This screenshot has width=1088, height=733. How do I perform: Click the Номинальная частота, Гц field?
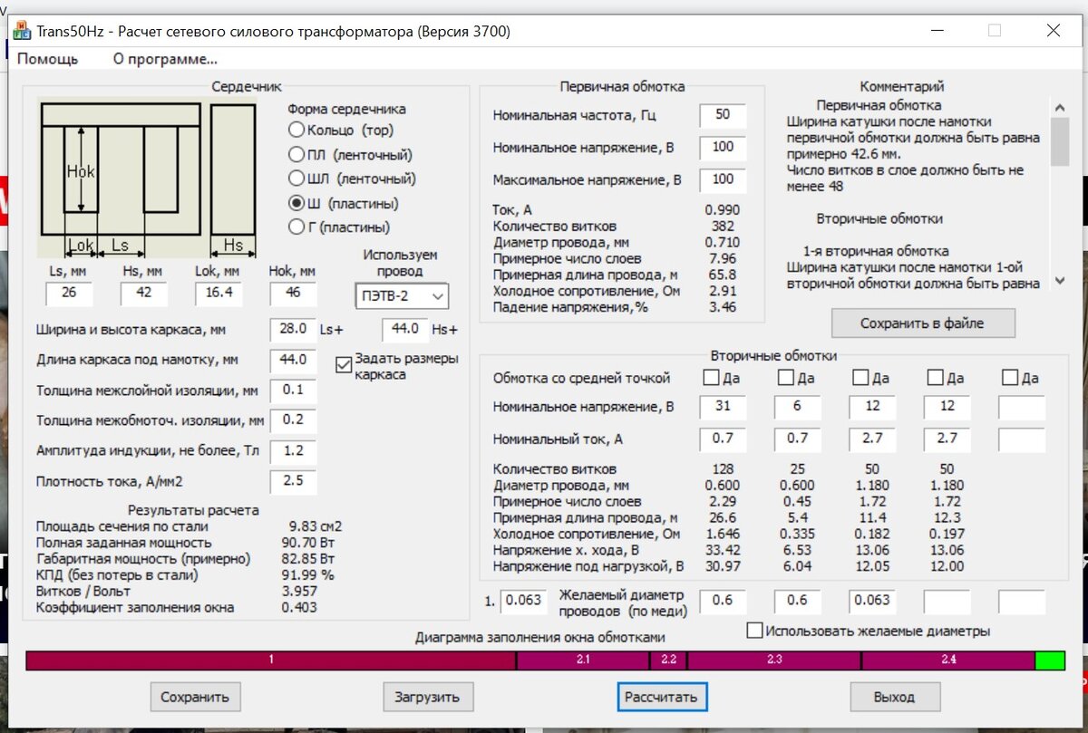click(x=723, y=115)
